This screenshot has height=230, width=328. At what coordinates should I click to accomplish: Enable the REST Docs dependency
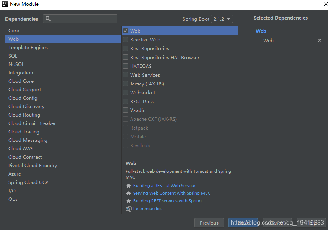(x=126, y=101)
